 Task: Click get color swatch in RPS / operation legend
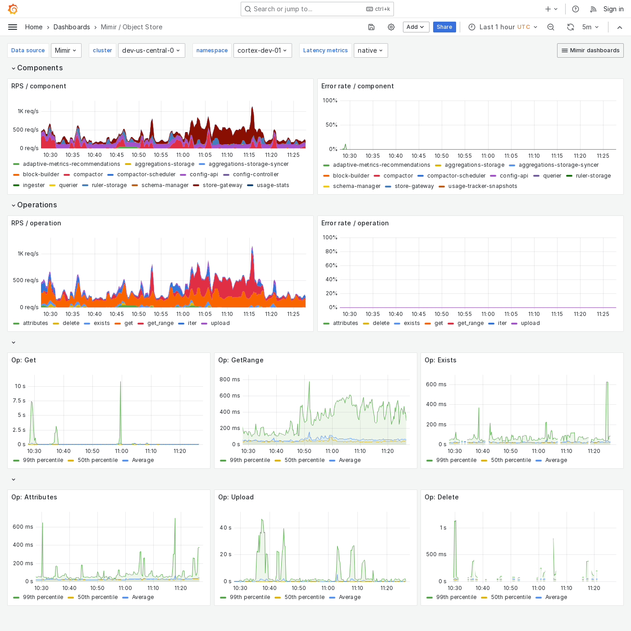(118, 324)
